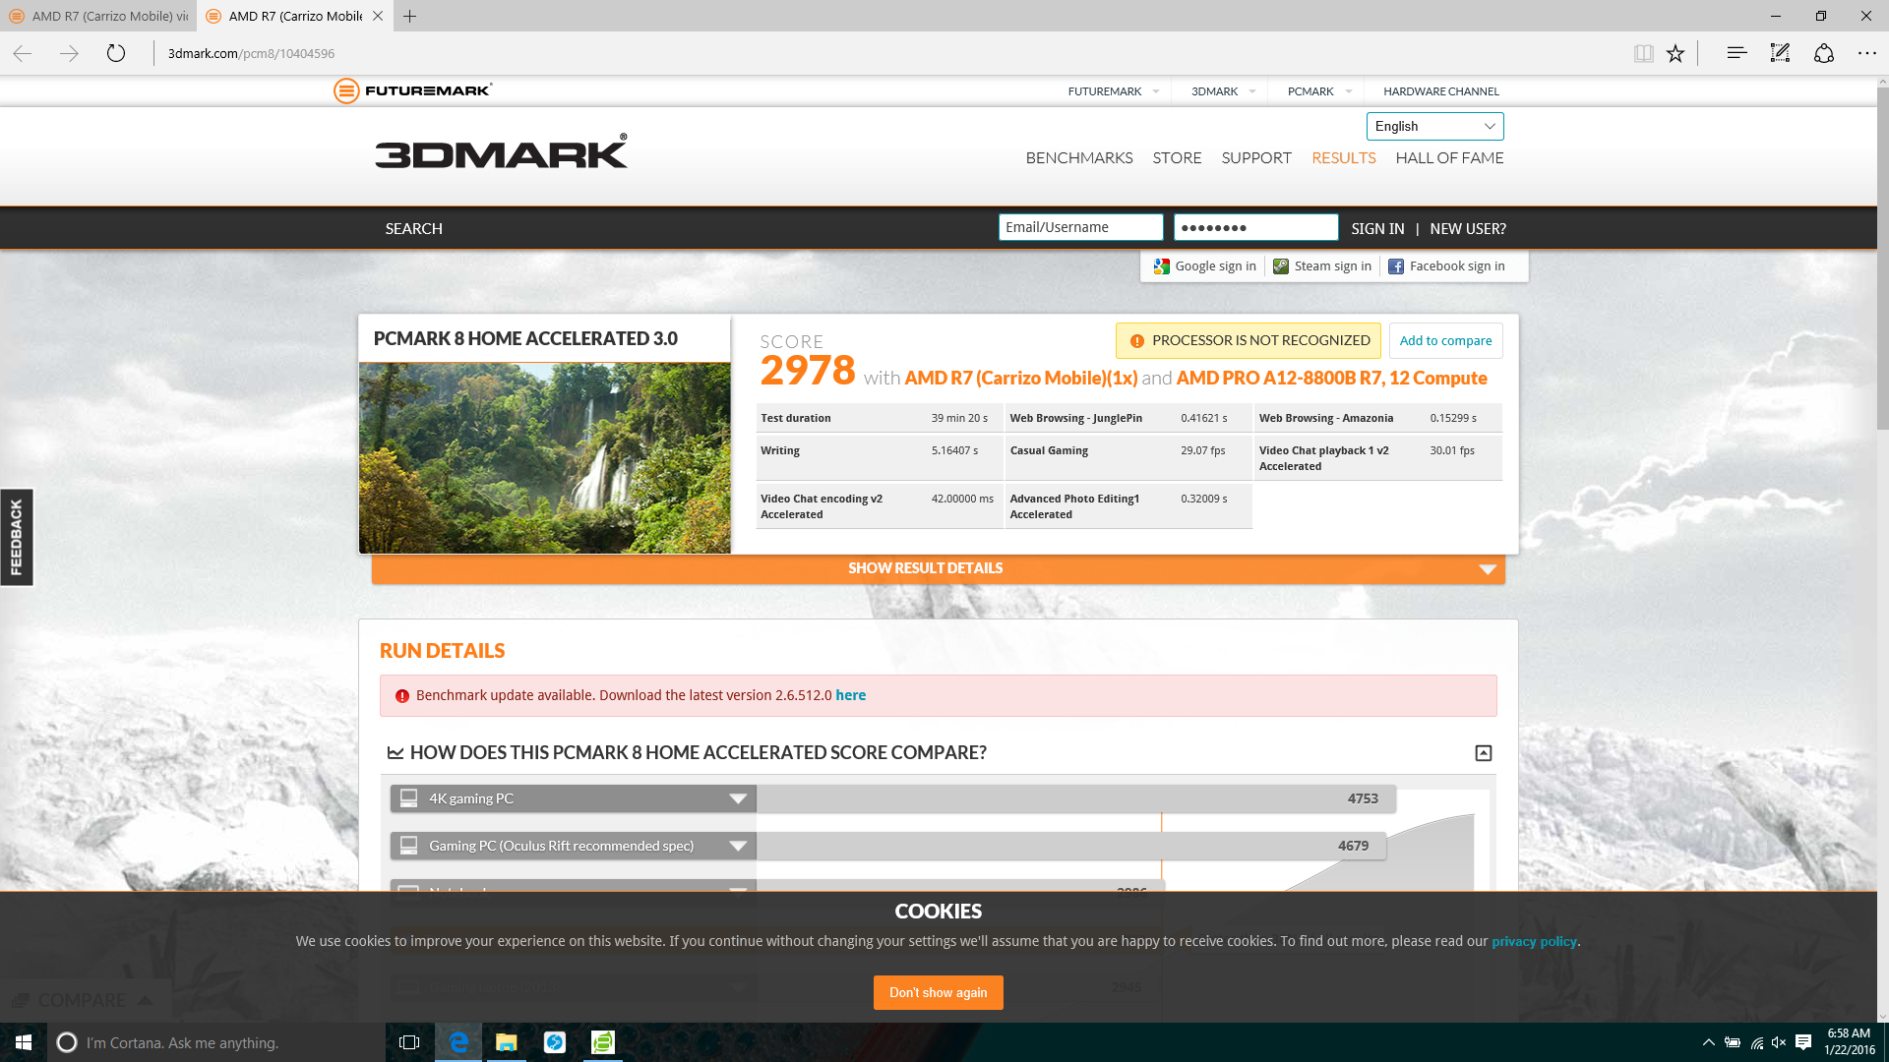
Task: Click browser back arrow
Action: [x=23, y=53]
